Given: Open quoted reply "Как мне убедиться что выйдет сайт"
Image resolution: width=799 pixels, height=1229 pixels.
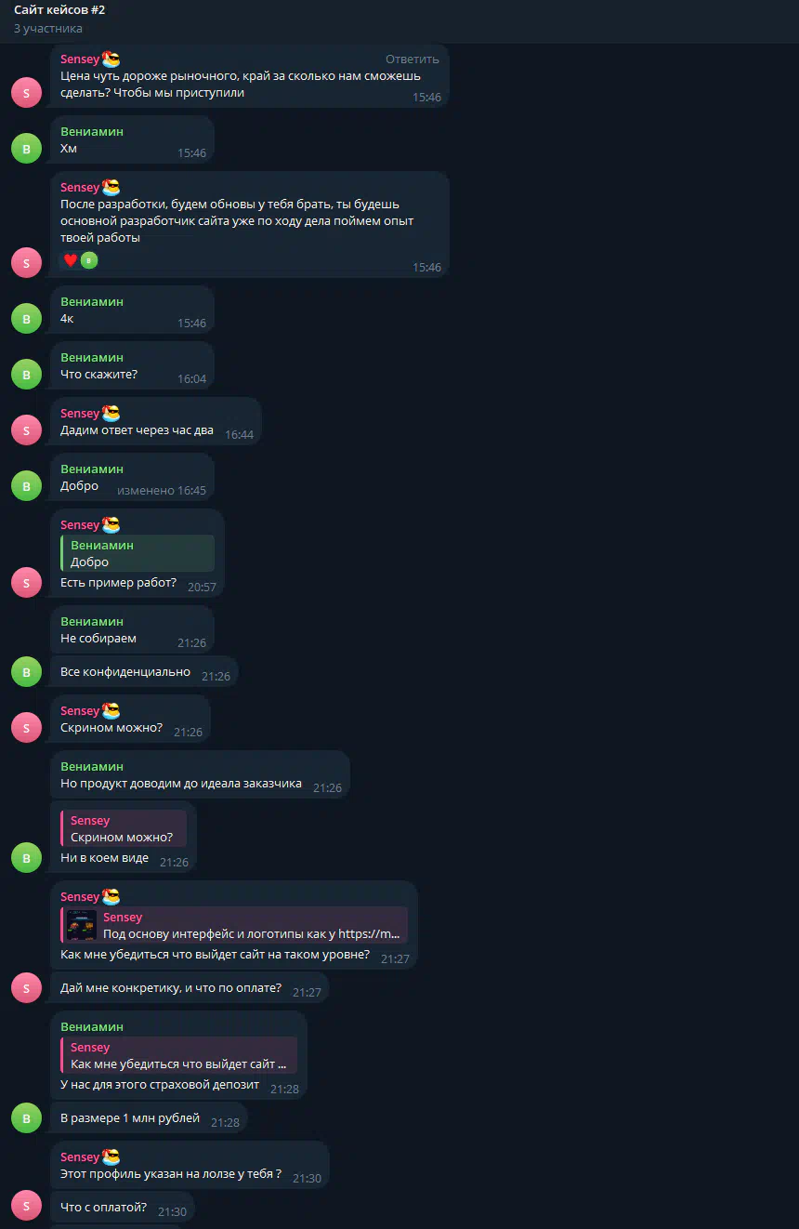Looking at the screenshot, I should pyautogui.click(x=179, y=1055).
